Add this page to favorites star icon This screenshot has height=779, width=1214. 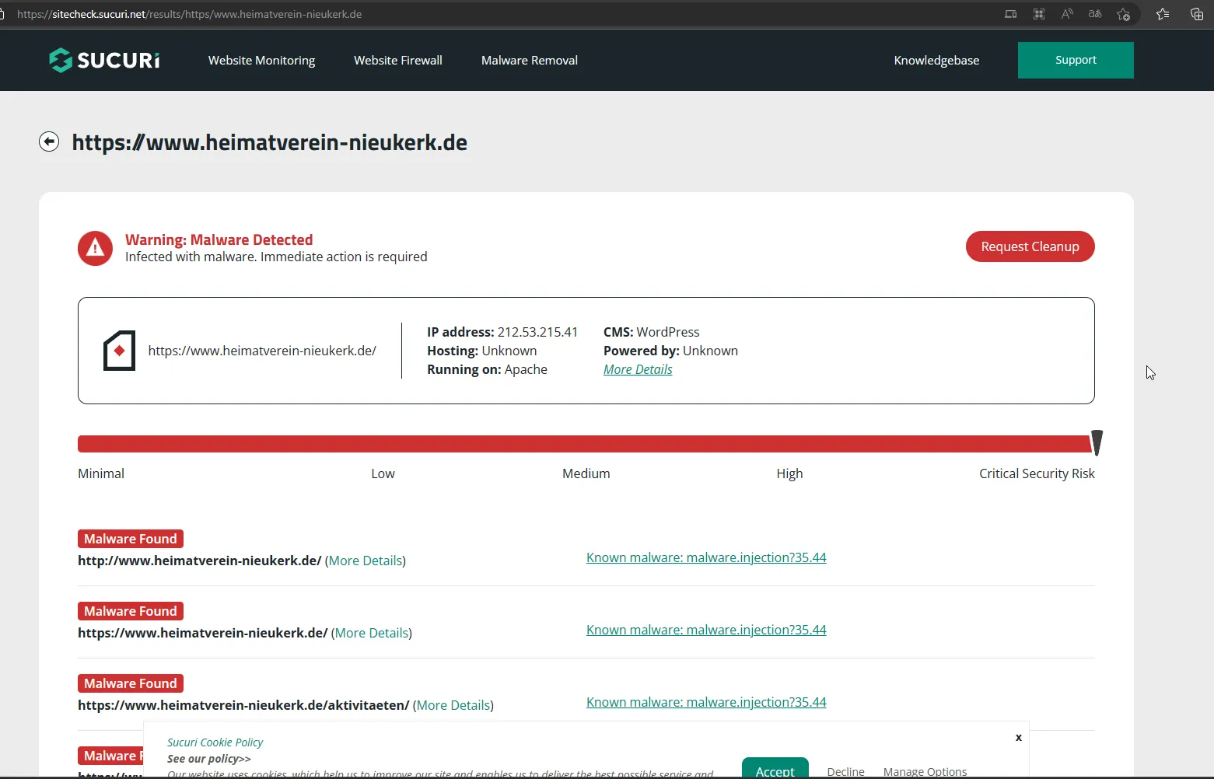coord(1124,14)
